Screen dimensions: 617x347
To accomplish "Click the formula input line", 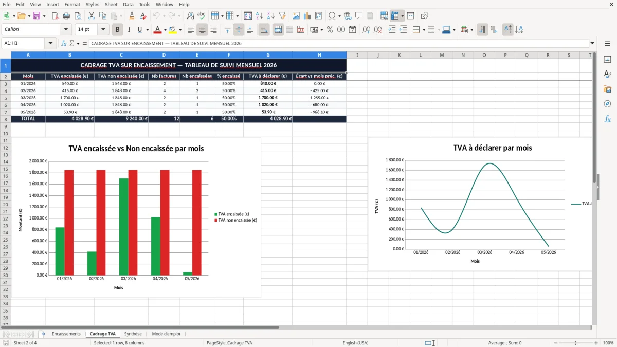I will click(x=338, y=44).
